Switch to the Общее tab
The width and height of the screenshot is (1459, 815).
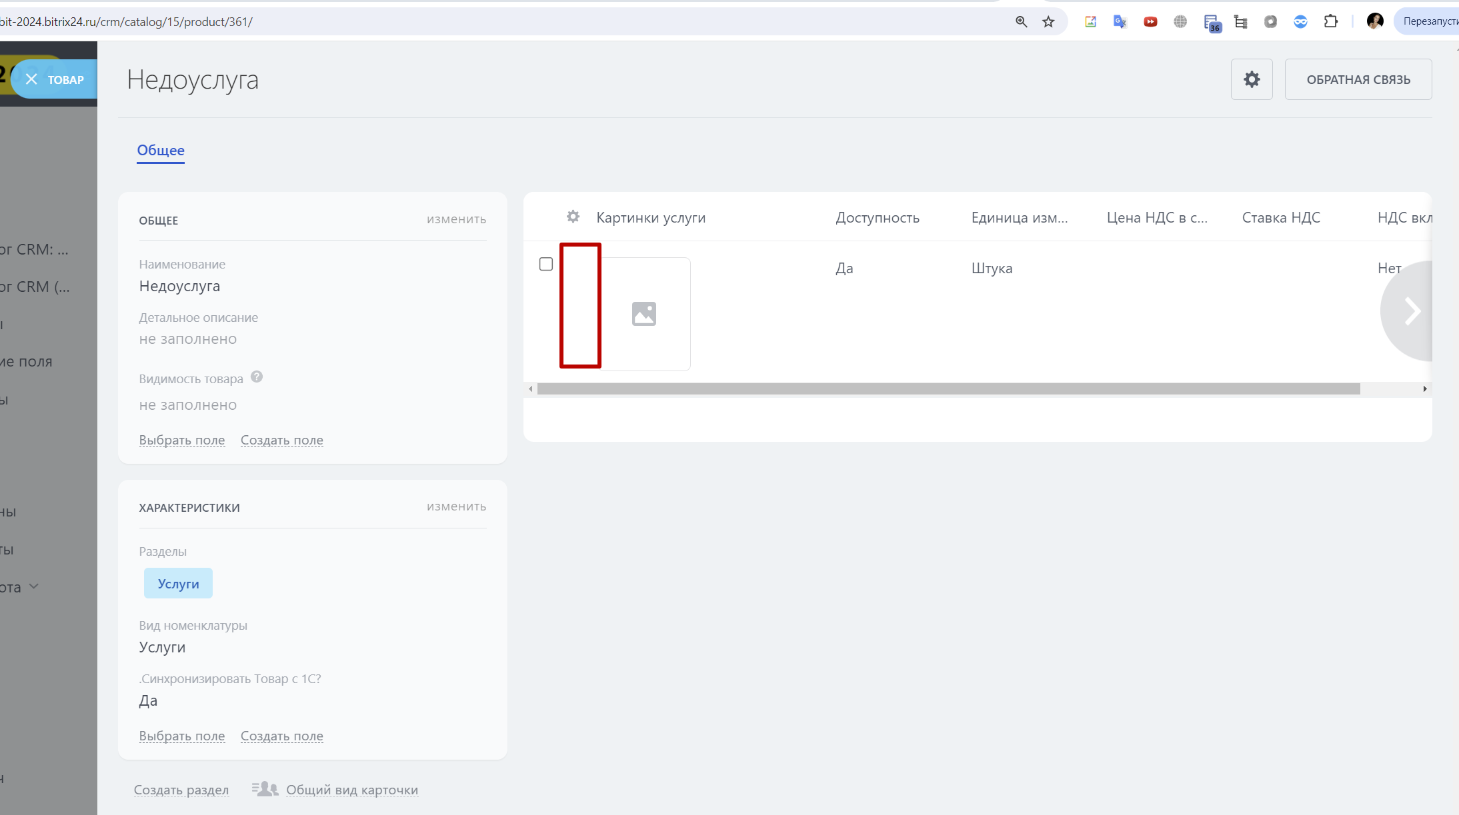pyautogui.click(x=161, y=151)
